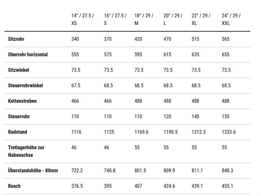Image resolution: width=261 pixels, height=196 pixels.
Task: Select the Reach value 455.1
Action: coord(227,186)
